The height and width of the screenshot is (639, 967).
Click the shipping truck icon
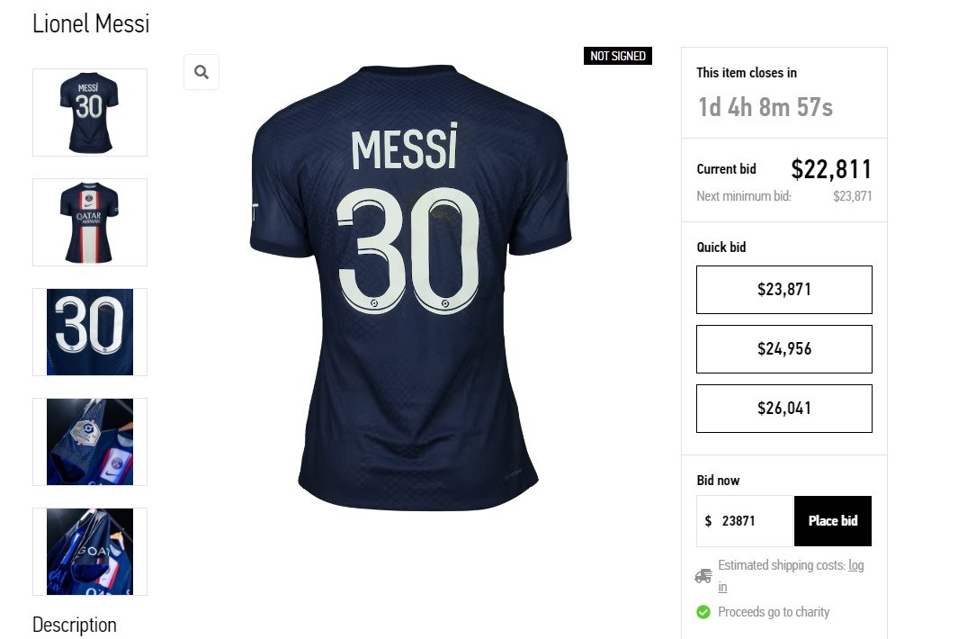point(703,576)
